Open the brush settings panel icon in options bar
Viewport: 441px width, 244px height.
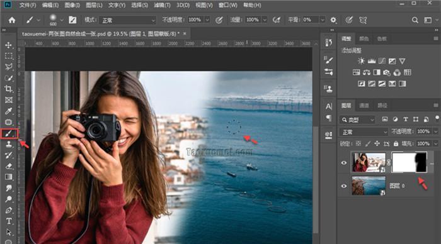point(72,20)
